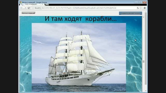Click the PDF viewer scroll-up arrow
Screen dimensions: 166x93
pyautogui.click(x=143, y=17)
